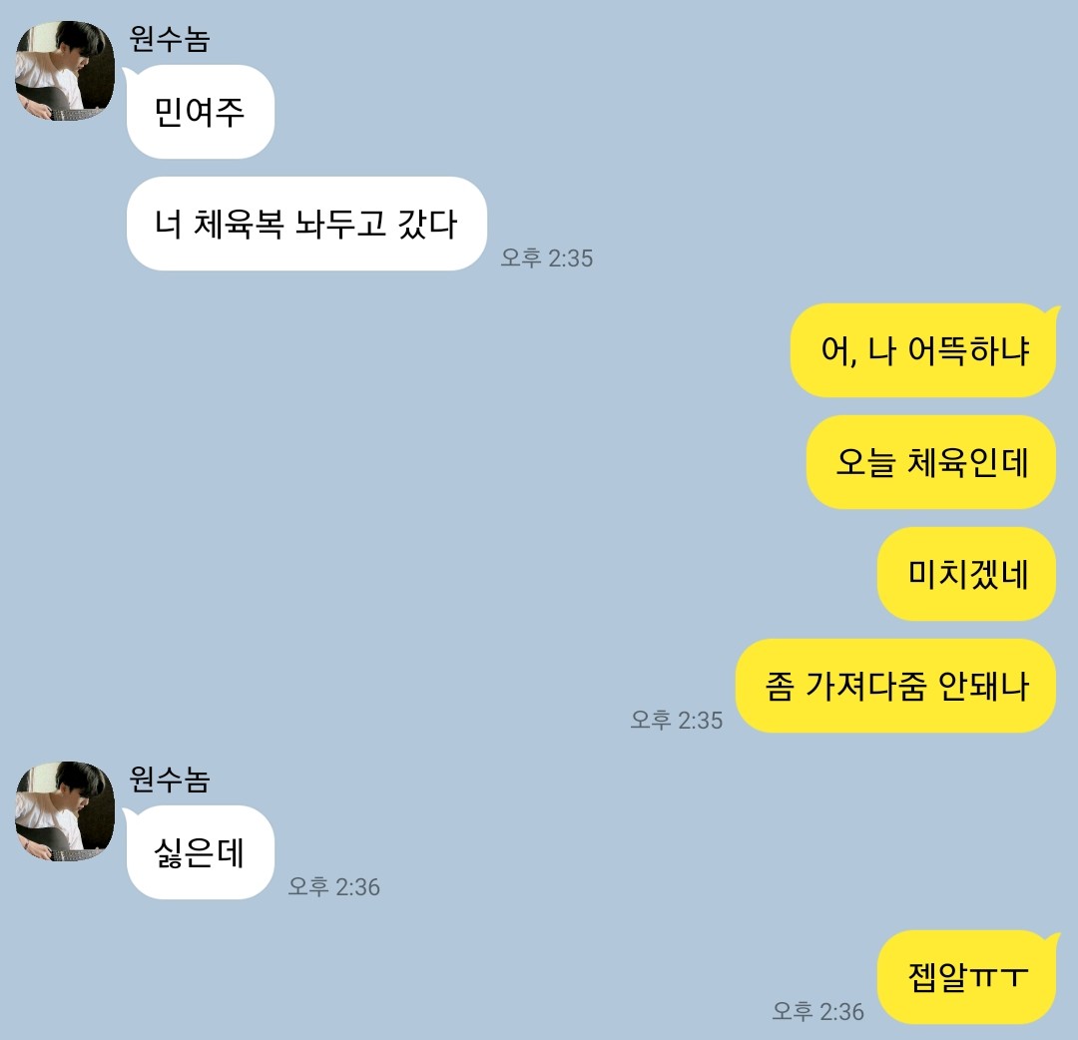Image resolution: width=1078 pixels, height=1040 pixels.
Task: Click the top 원수놈 sender name
Action: 169,39
